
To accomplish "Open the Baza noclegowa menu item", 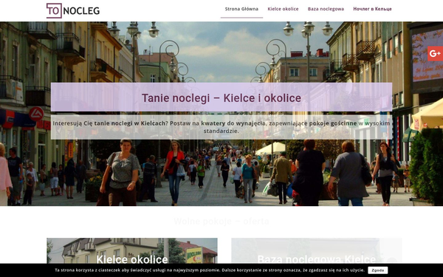I will (326, 9).
